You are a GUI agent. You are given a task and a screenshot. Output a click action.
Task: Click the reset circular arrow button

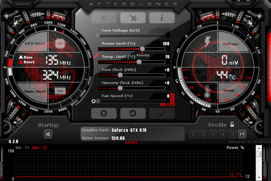pyautogui.click(x=133, y=113)
